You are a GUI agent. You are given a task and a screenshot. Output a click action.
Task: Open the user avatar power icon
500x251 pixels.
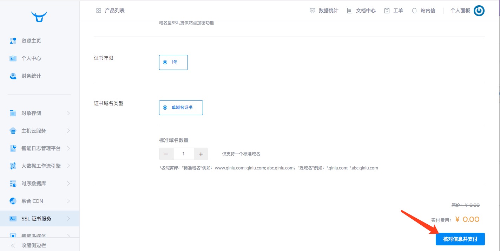(x=479, y=11)
